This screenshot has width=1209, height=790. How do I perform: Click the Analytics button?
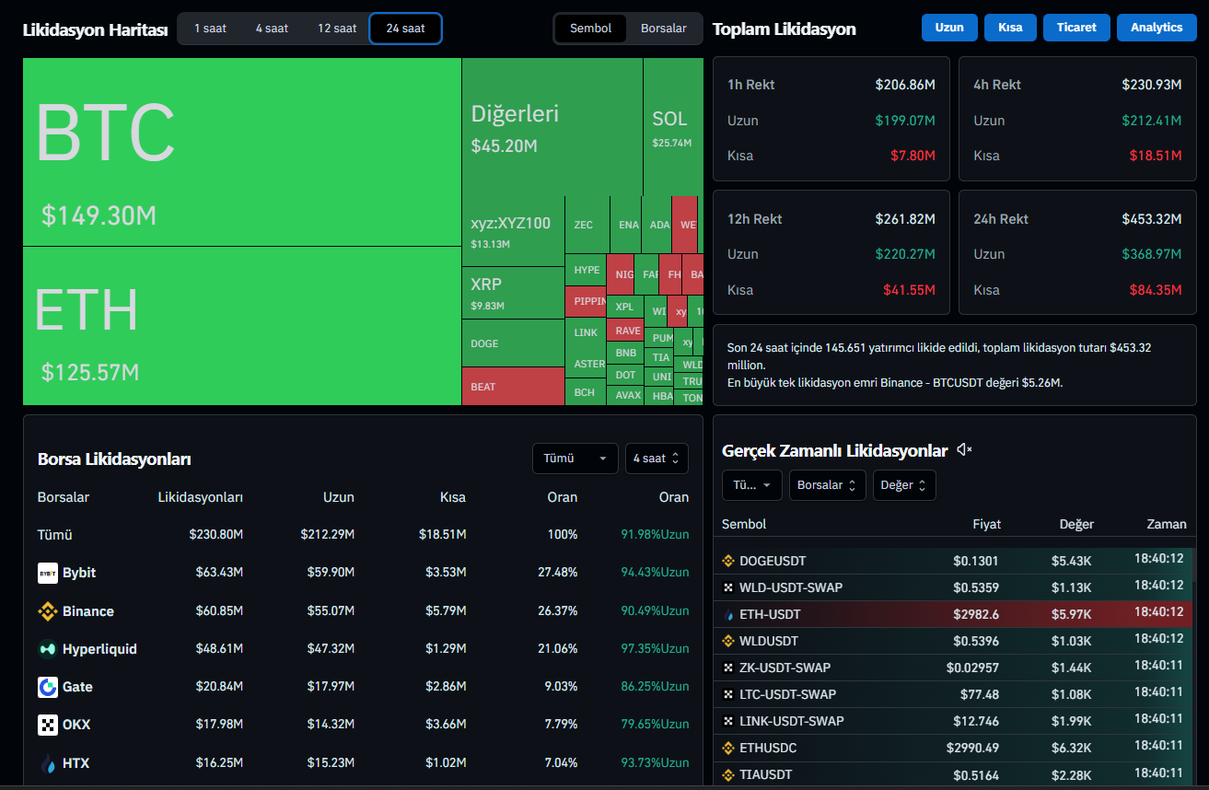click(x=1156, y=28)
